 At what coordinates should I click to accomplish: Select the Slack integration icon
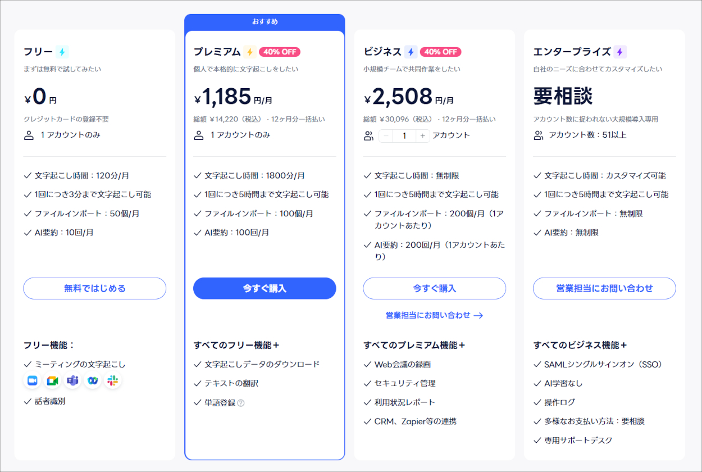[x=112, y=380]
